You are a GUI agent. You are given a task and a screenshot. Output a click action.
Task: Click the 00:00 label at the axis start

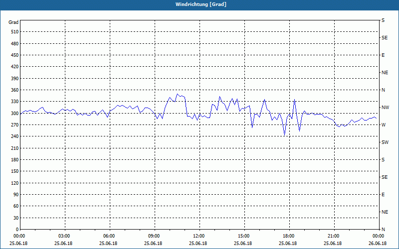(19, 236)
